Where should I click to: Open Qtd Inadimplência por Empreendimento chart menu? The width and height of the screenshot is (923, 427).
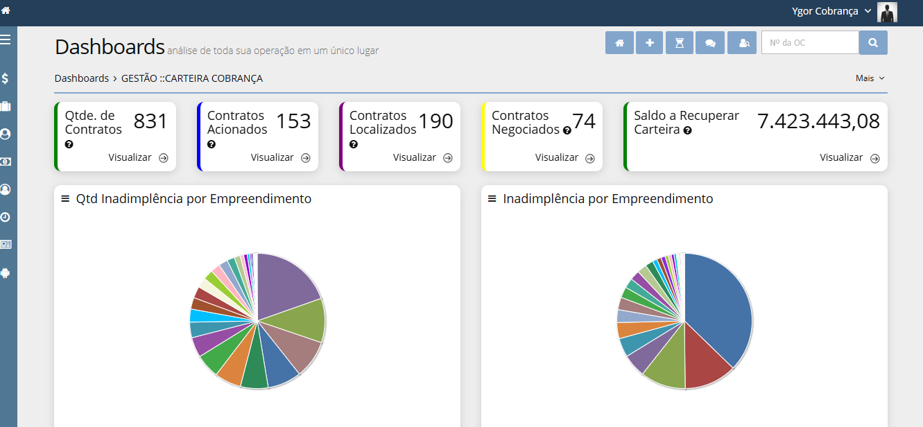65,199
